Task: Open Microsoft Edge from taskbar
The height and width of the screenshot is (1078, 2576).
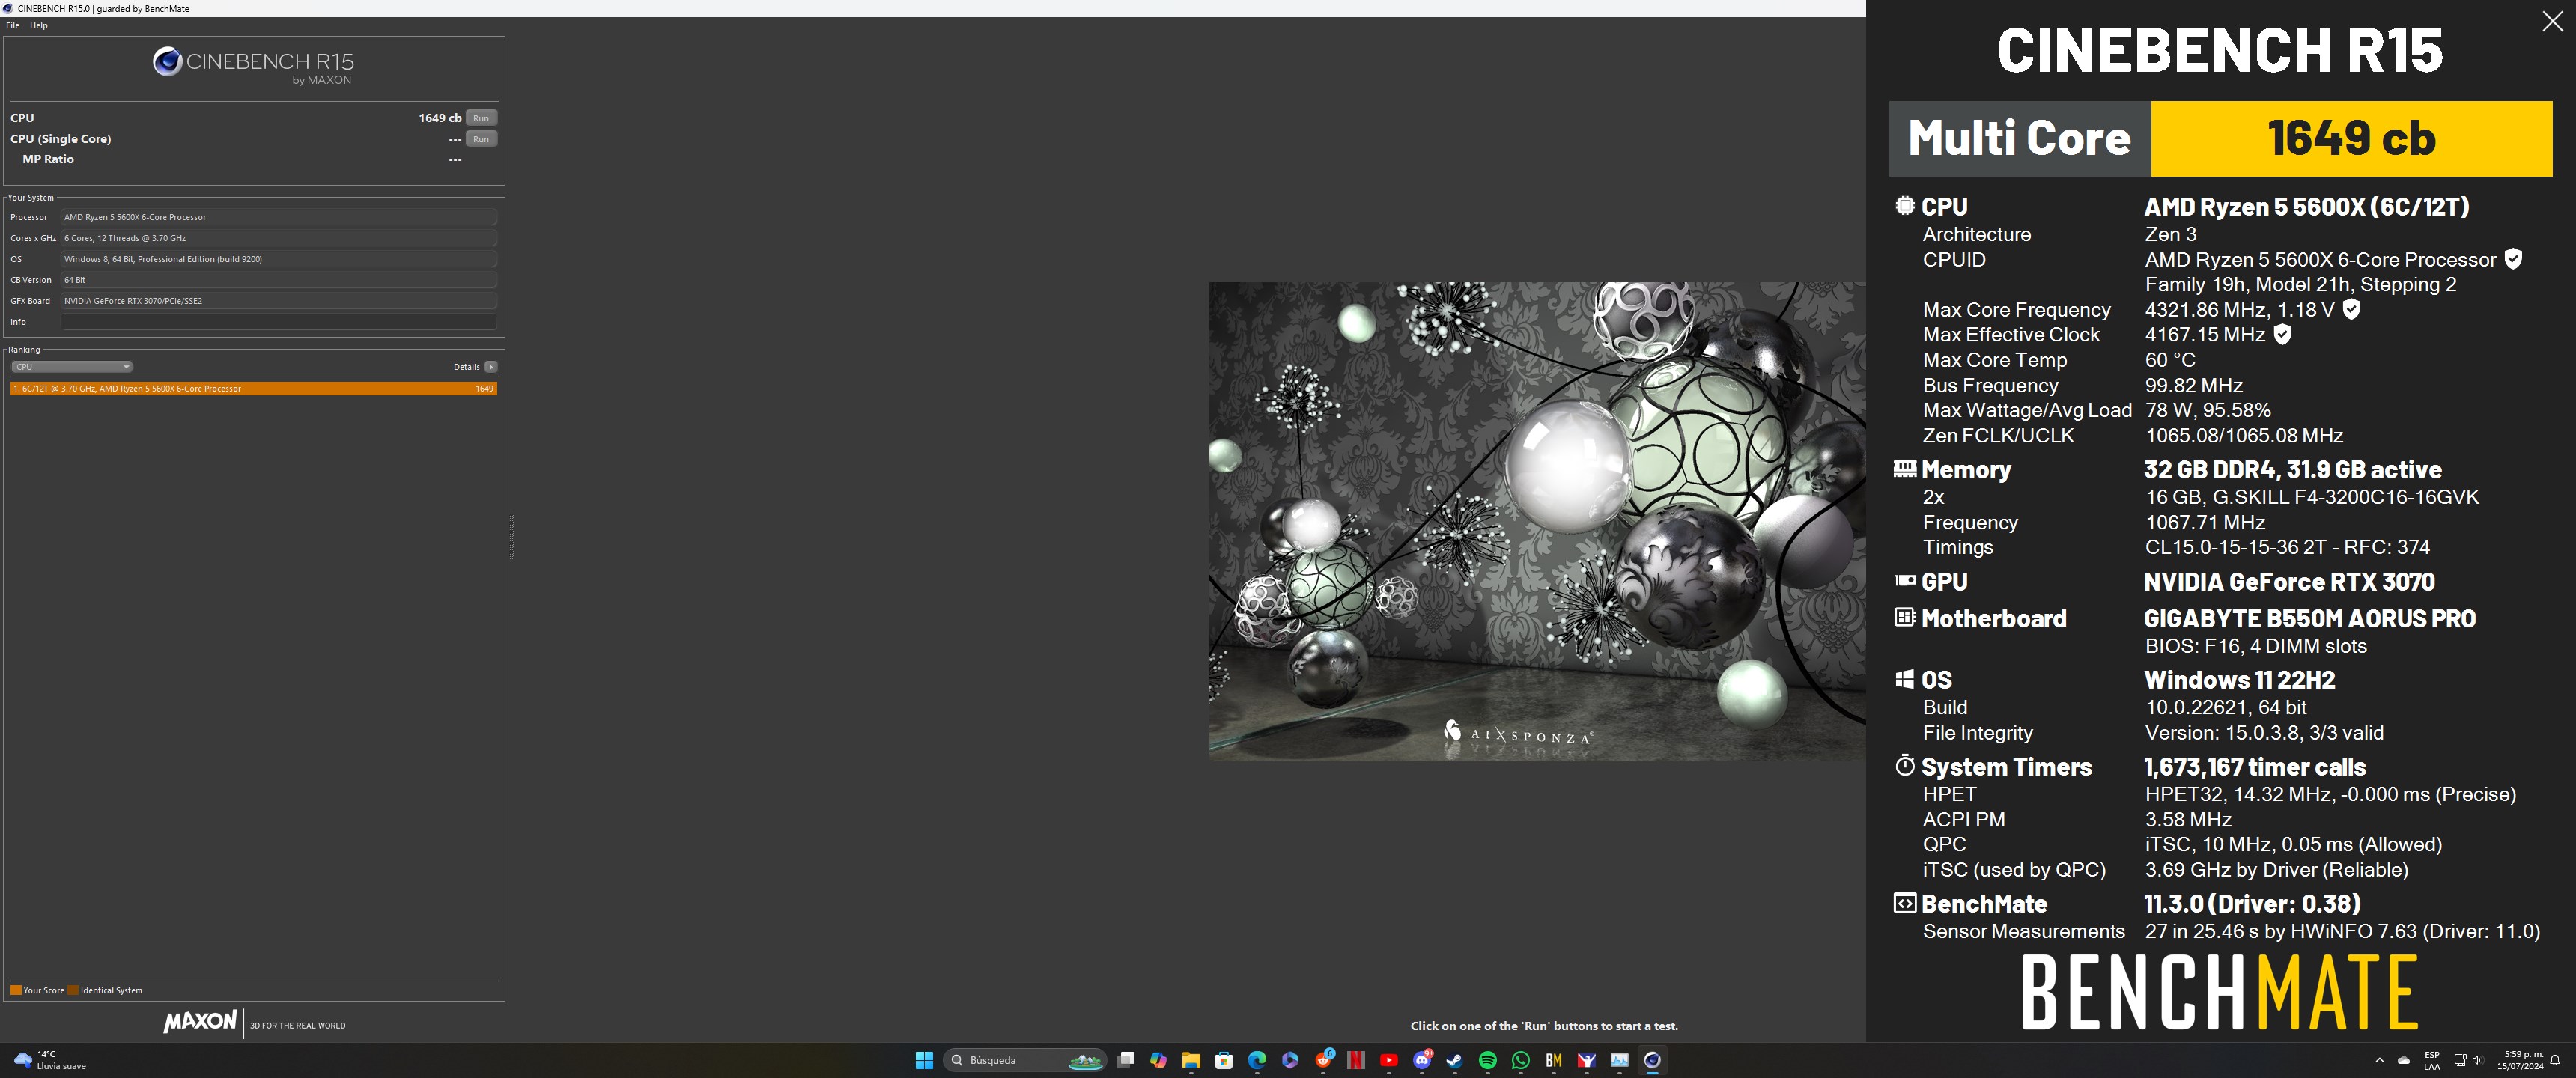Action: [1257, 1060]
